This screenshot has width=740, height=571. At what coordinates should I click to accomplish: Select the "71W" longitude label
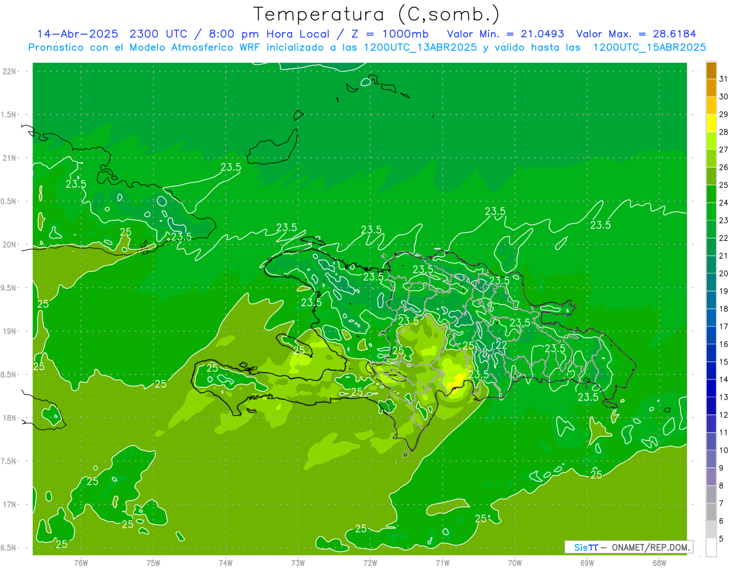(442, 562)
